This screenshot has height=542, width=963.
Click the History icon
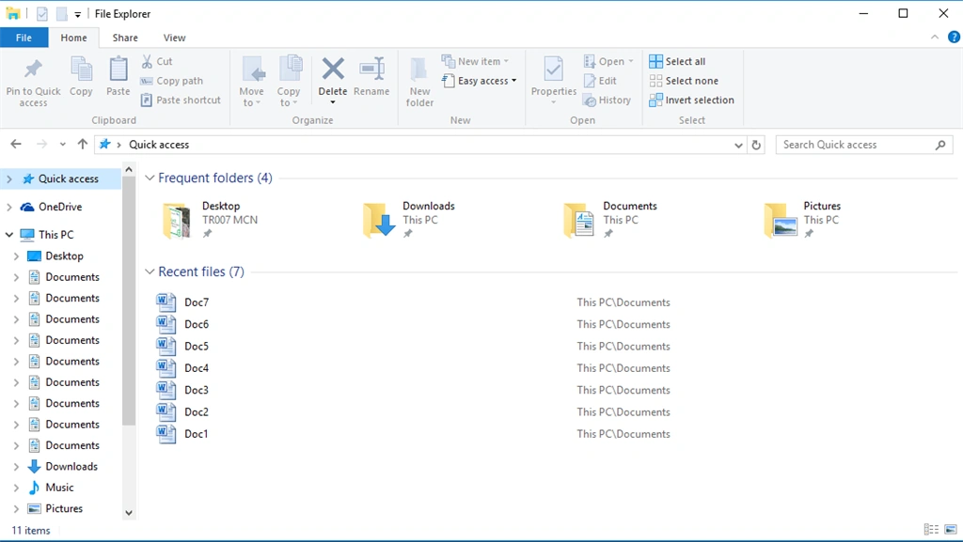(590, 101)
